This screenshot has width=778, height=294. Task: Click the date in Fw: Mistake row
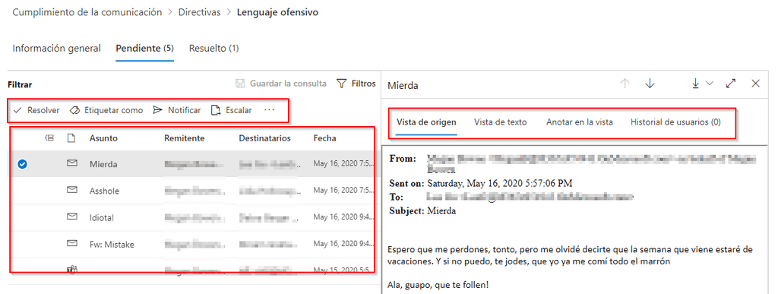343,245
